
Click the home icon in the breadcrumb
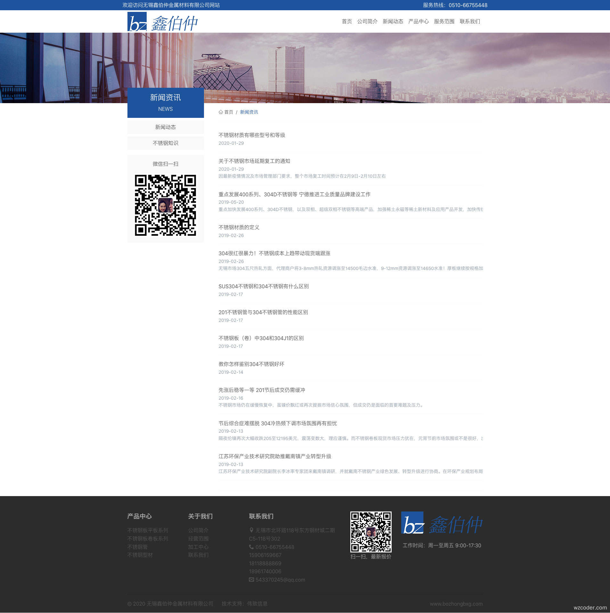click(221, 112)
